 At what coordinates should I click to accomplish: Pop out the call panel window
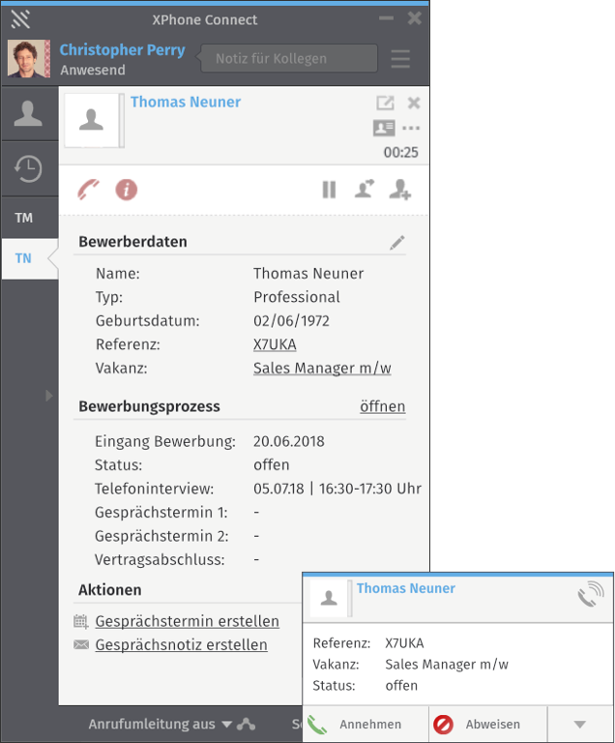coord(385,103)
